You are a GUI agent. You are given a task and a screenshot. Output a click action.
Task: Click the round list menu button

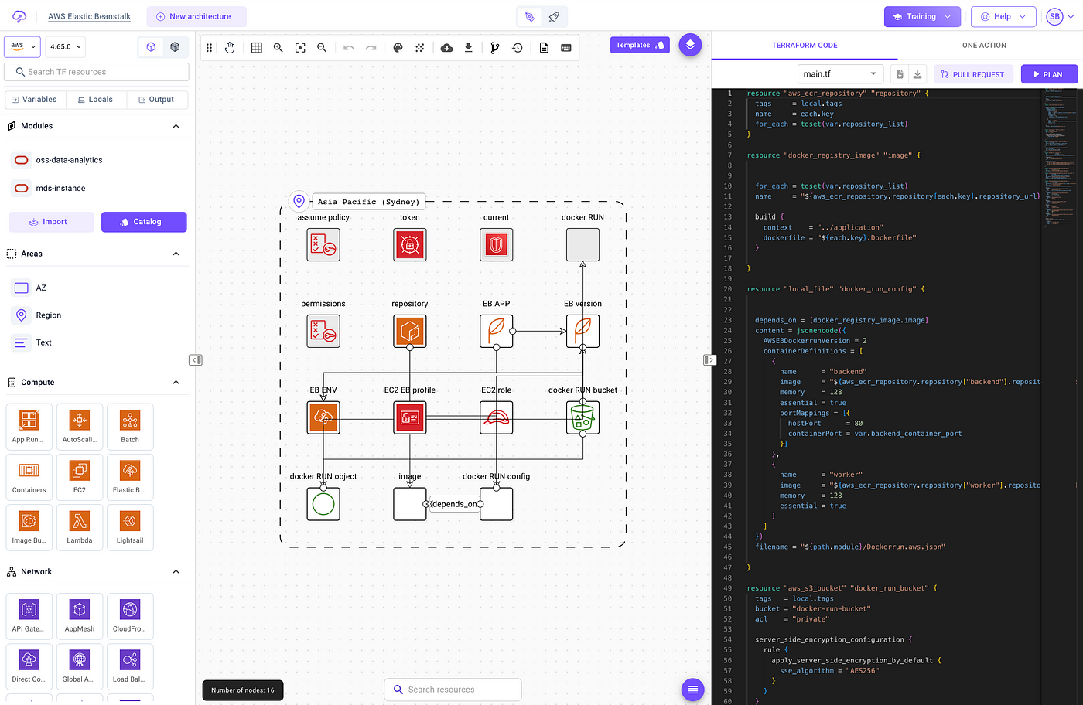(x=692, y=690)
